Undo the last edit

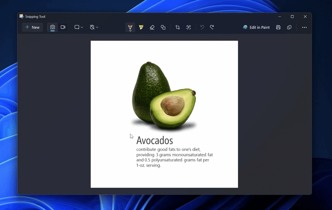pyautogui.click(x=202, y=27)
